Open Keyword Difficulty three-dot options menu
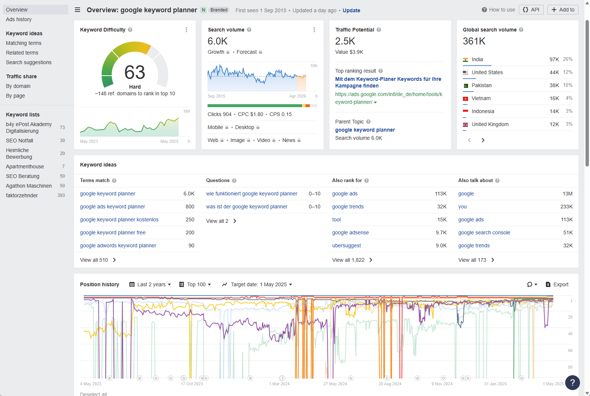 pos(186,30)
